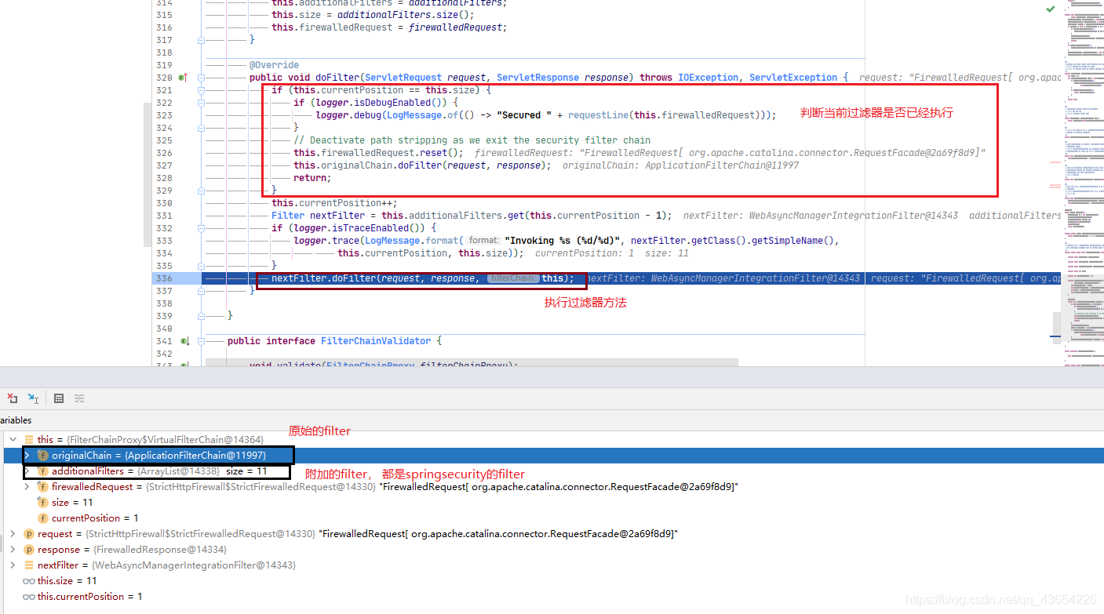Click the 'format:' parameter hint on line 333
1104x614 pixels.
click(483, 241)
